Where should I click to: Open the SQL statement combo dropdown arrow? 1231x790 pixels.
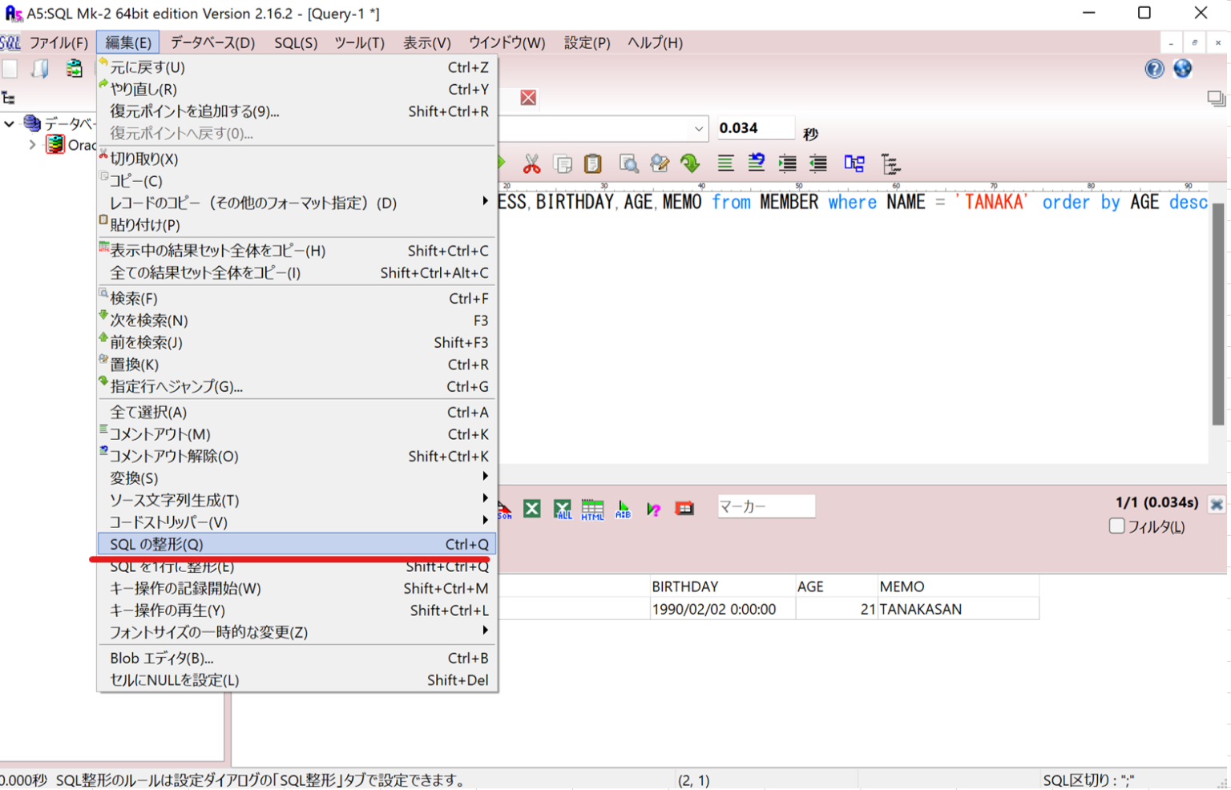(x=698, y=128)
